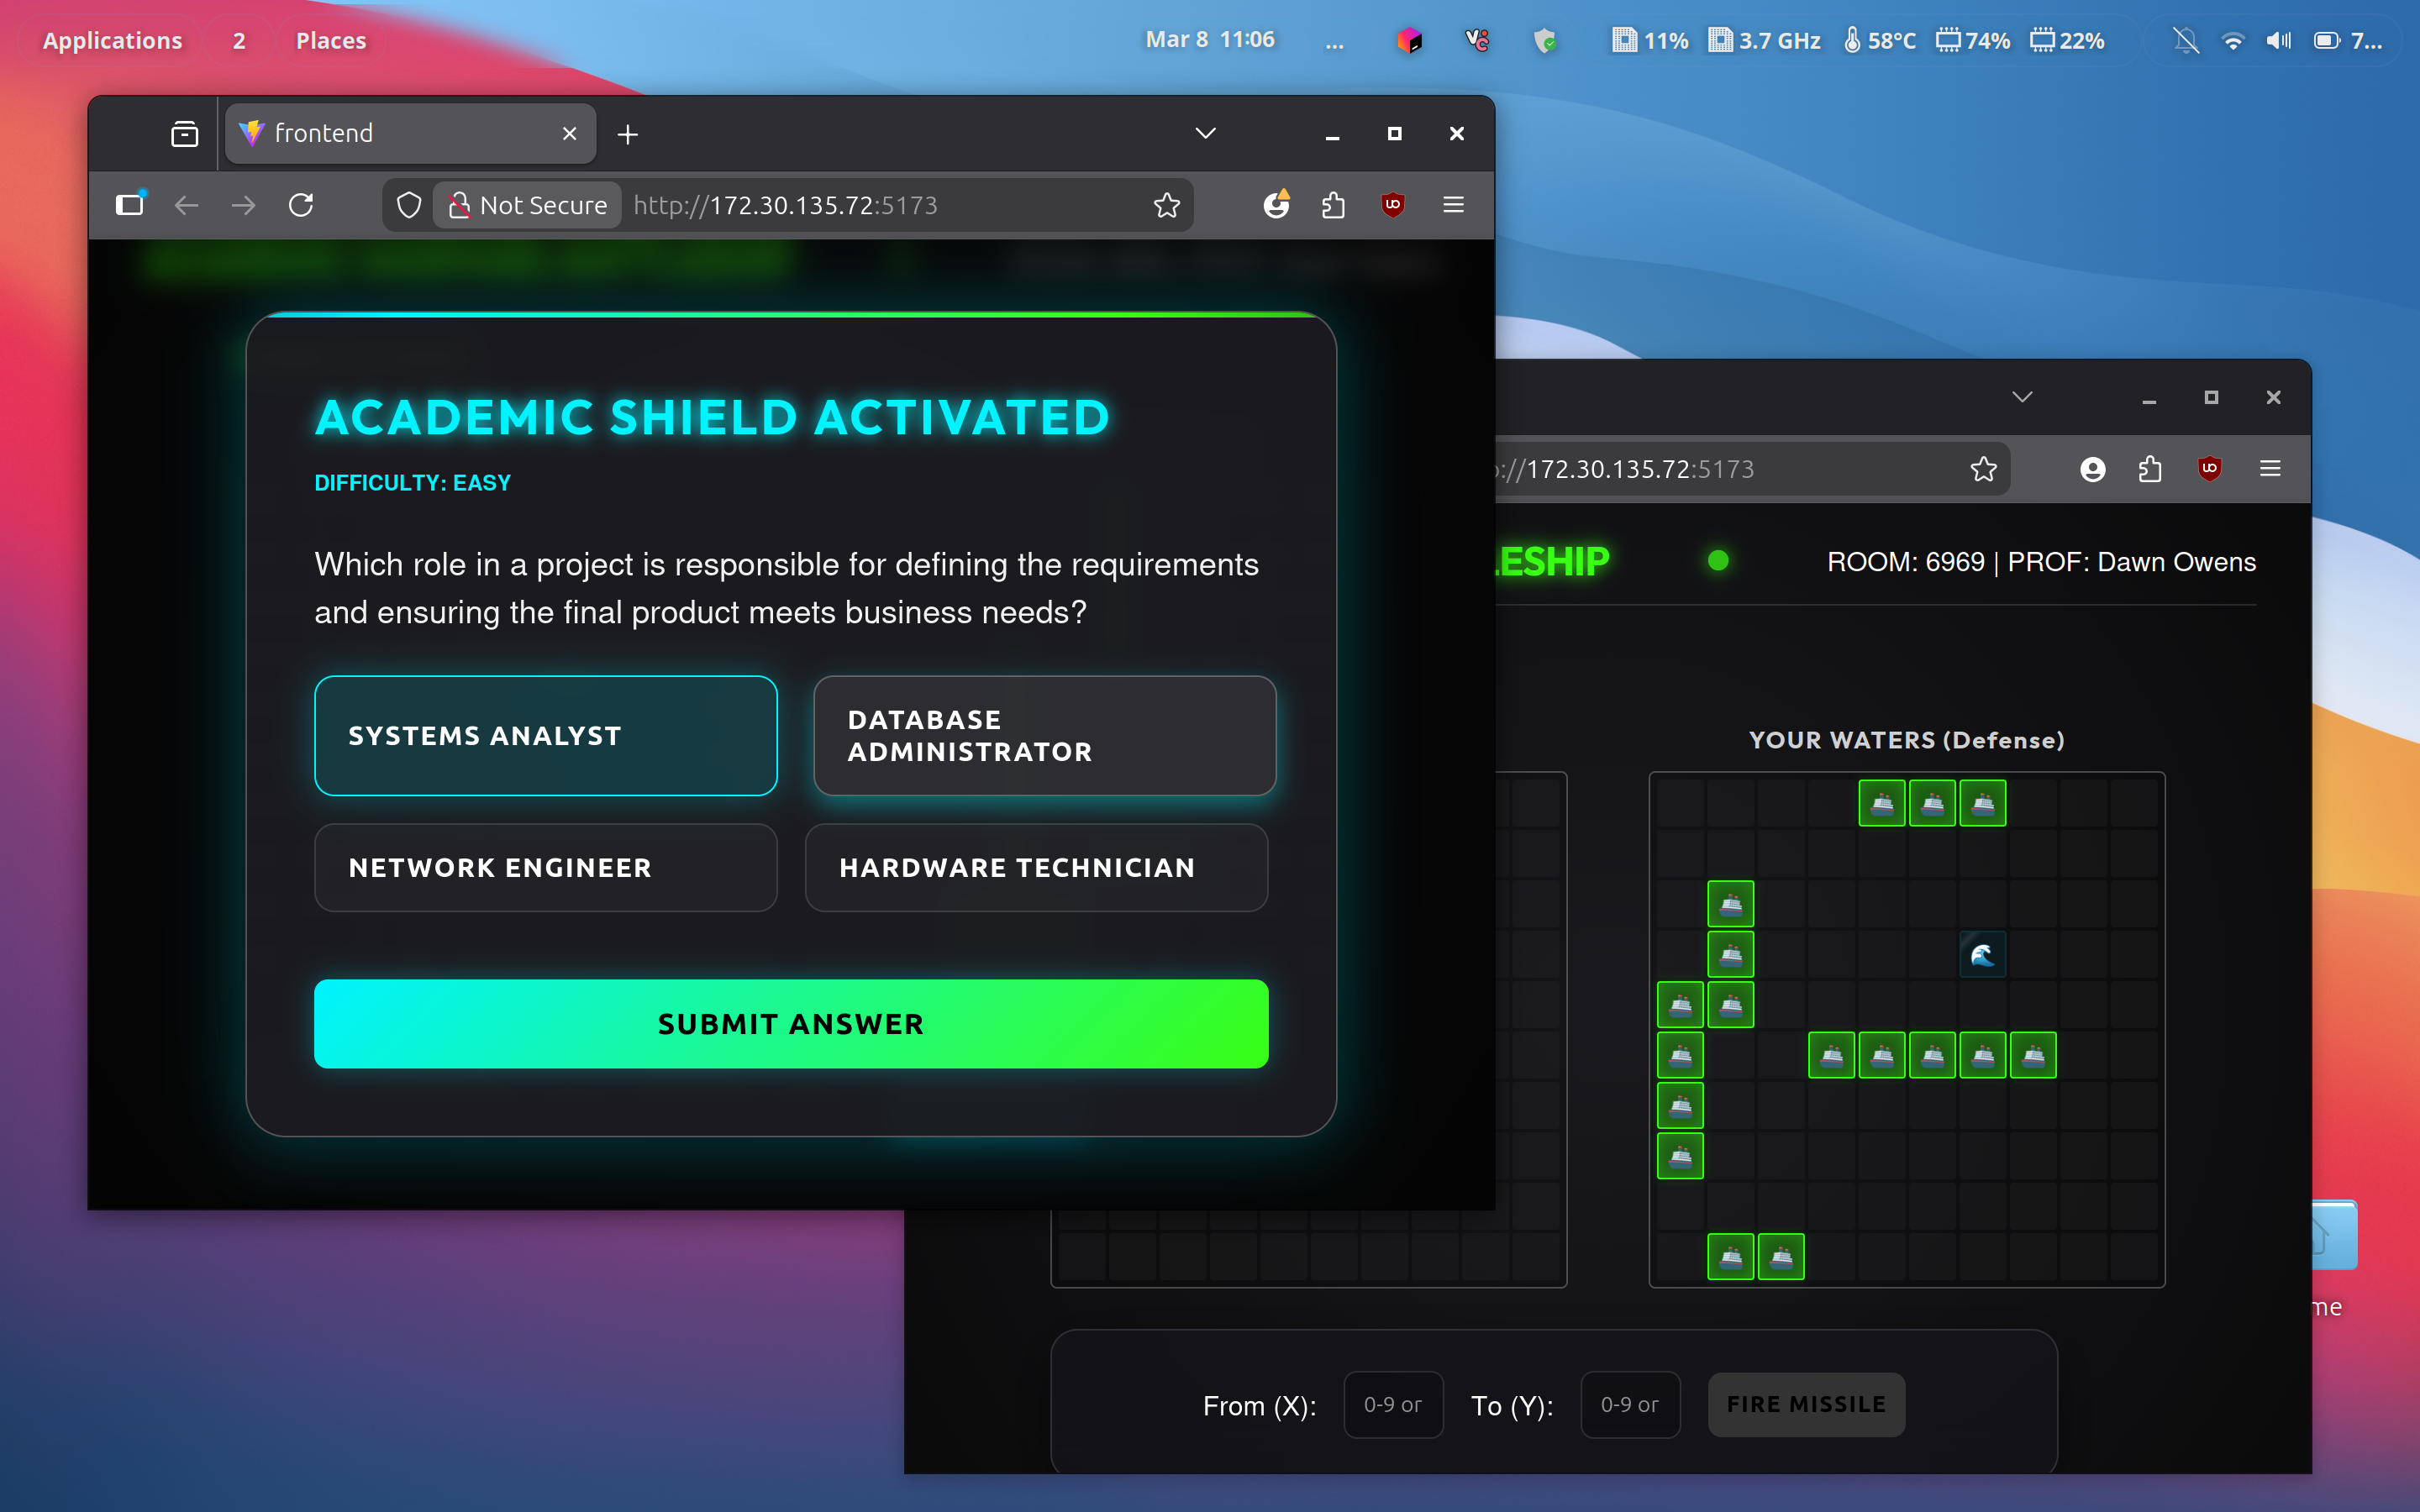Open the extensions puzzle icon in front browser
The height and width of the screenshot is (1512, 2420).
click(1333, 205)
